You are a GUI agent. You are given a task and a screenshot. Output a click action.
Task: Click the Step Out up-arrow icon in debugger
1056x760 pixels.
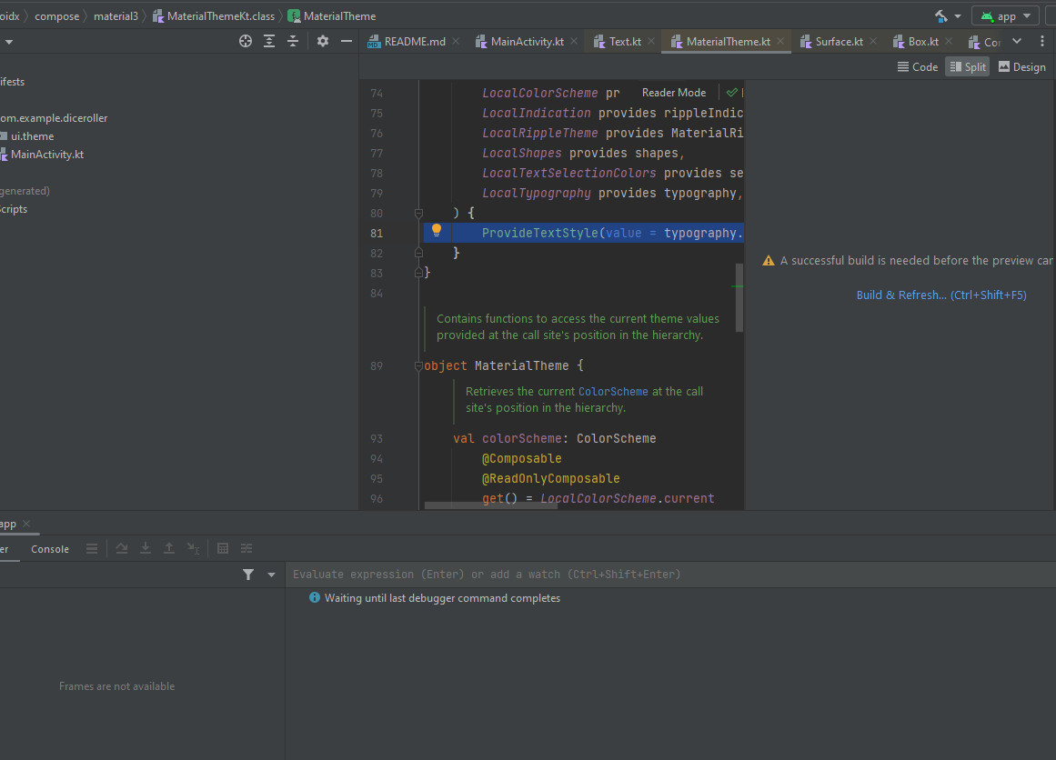click(169, 548)
